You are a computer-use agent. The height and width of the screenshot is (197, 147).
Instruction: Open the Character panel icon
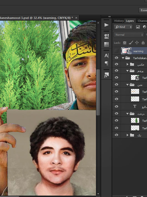tap(107, 55)
